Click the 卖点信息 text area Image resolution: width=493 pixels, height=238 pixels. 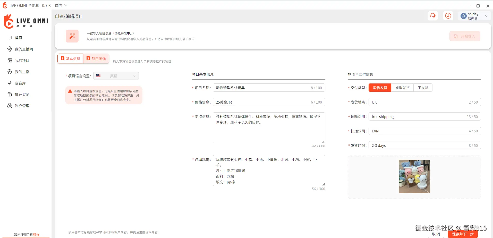[269, 128]
